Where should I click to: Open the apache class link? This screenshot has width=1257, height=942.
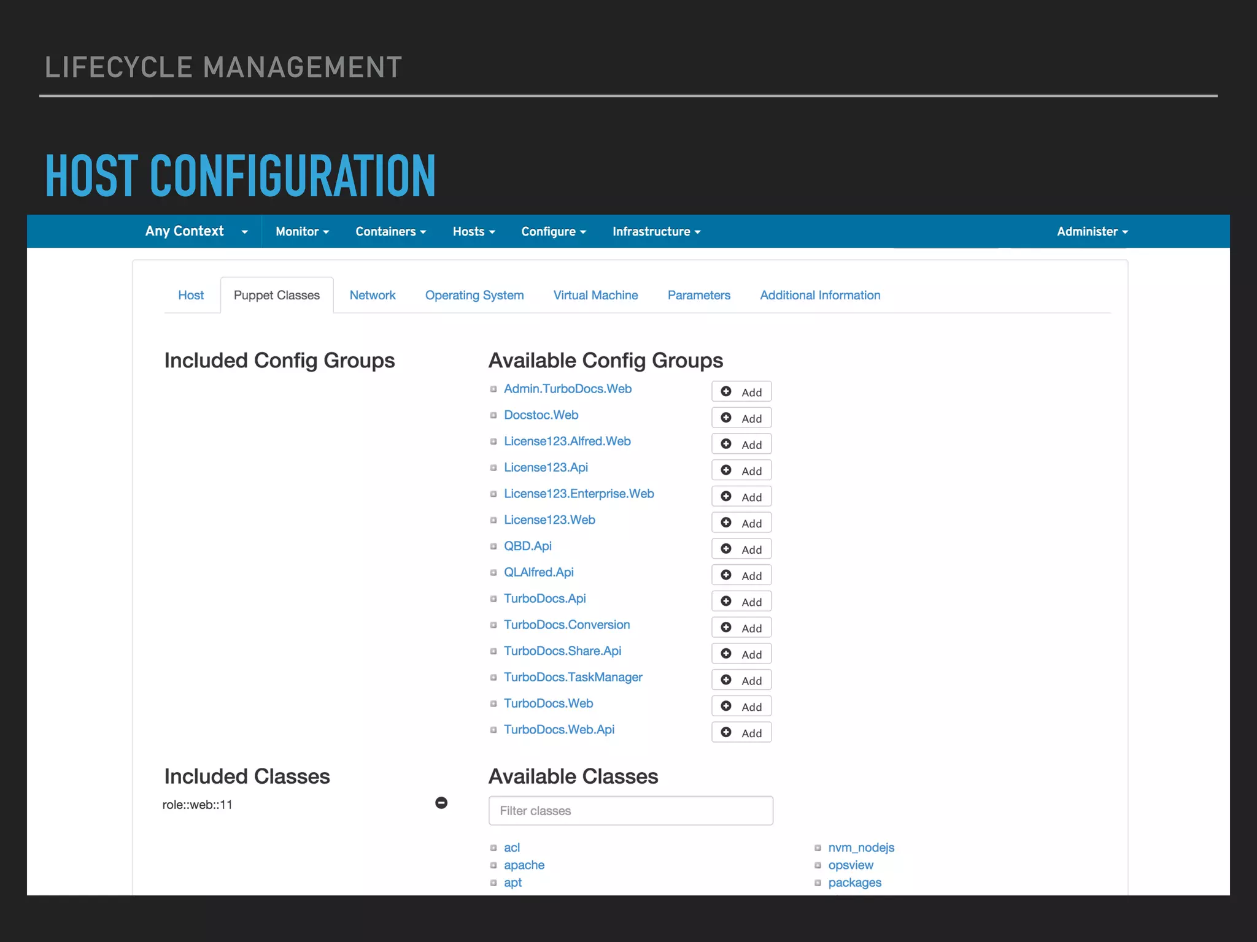tap(524, 865)
